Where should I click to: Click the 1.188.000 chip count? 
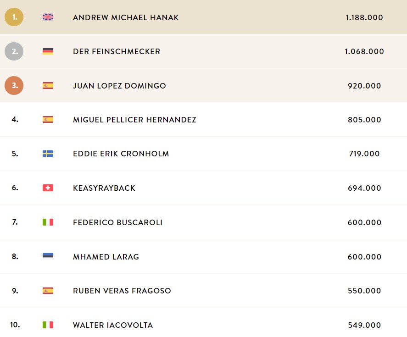tap(364, 17)
